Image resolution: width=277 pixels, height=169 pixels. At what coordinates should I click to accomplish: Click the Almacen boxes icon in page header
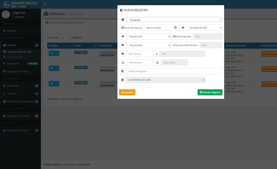[x=46, y=14]
